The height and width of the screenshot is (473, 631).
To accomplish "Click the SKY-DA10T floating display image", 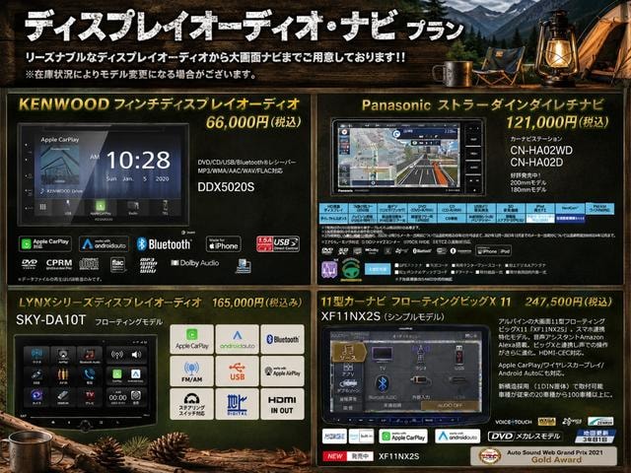I will coord(86,381).
